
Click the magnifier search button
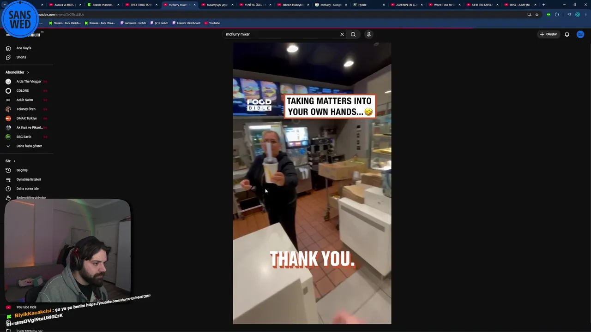(353, 34)
